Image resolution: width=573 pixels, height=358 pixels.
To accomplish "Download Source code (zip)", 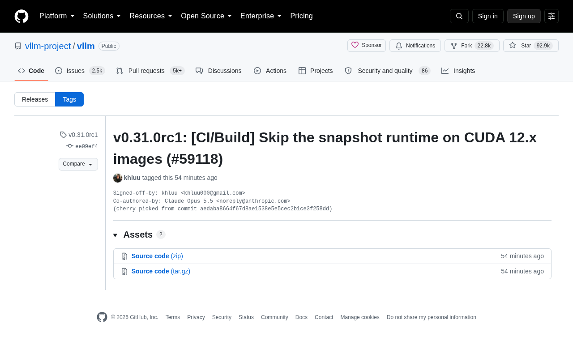I will [x=157, y=256].
